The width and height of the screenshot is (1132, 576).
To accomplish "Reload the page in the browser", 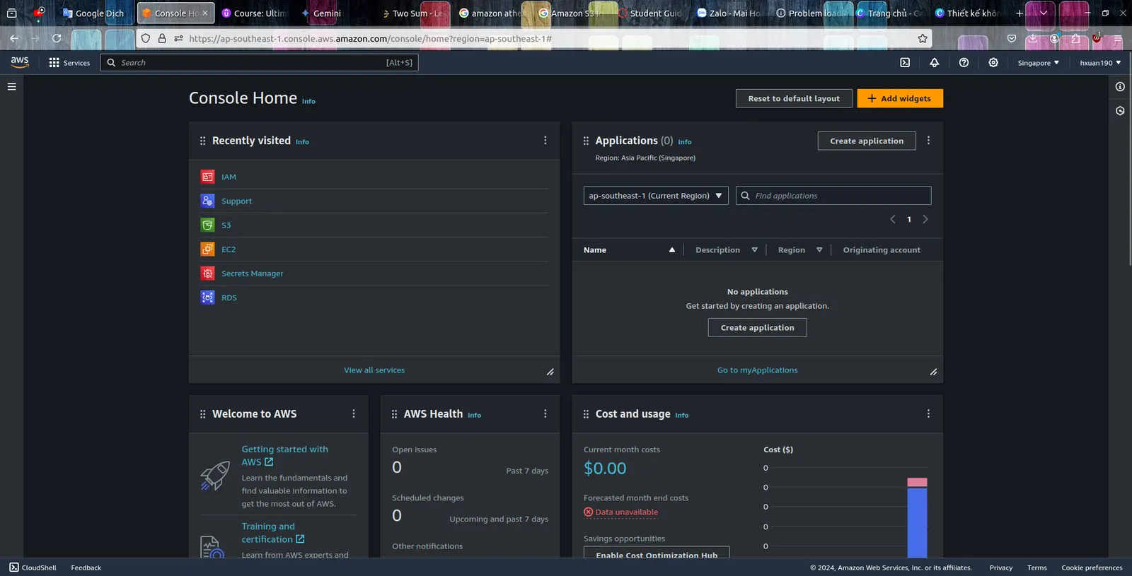I will [x=57, y=39].
